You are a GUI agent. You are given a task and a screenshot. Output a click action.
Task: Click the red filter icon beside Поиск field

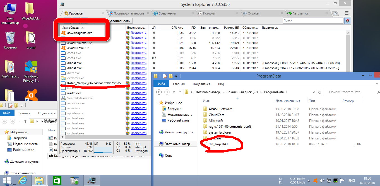coord(347,21)
